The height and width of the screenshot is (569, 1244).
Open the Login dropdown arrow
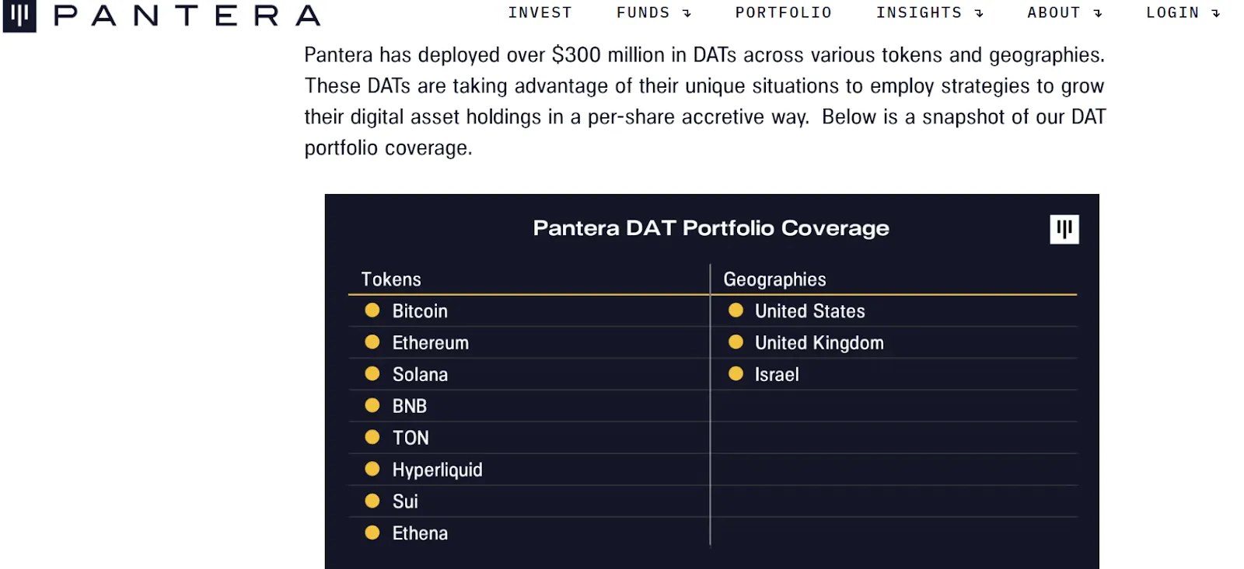[1216, 13]
